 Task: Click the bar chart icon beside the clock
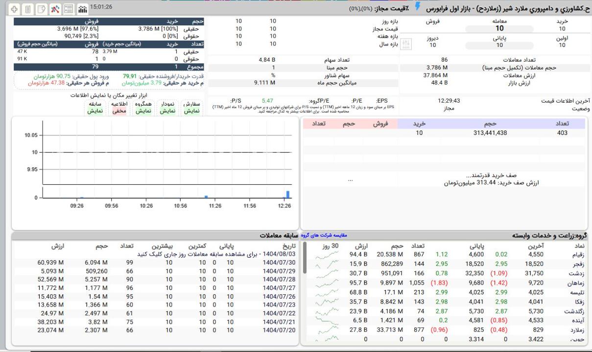[82, 9]
